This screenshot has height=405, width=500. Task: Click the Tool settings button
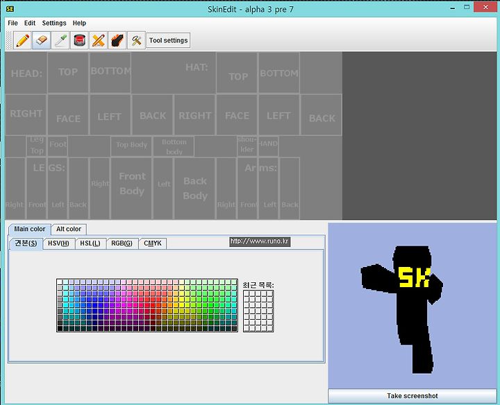click(x=168, y=40)
